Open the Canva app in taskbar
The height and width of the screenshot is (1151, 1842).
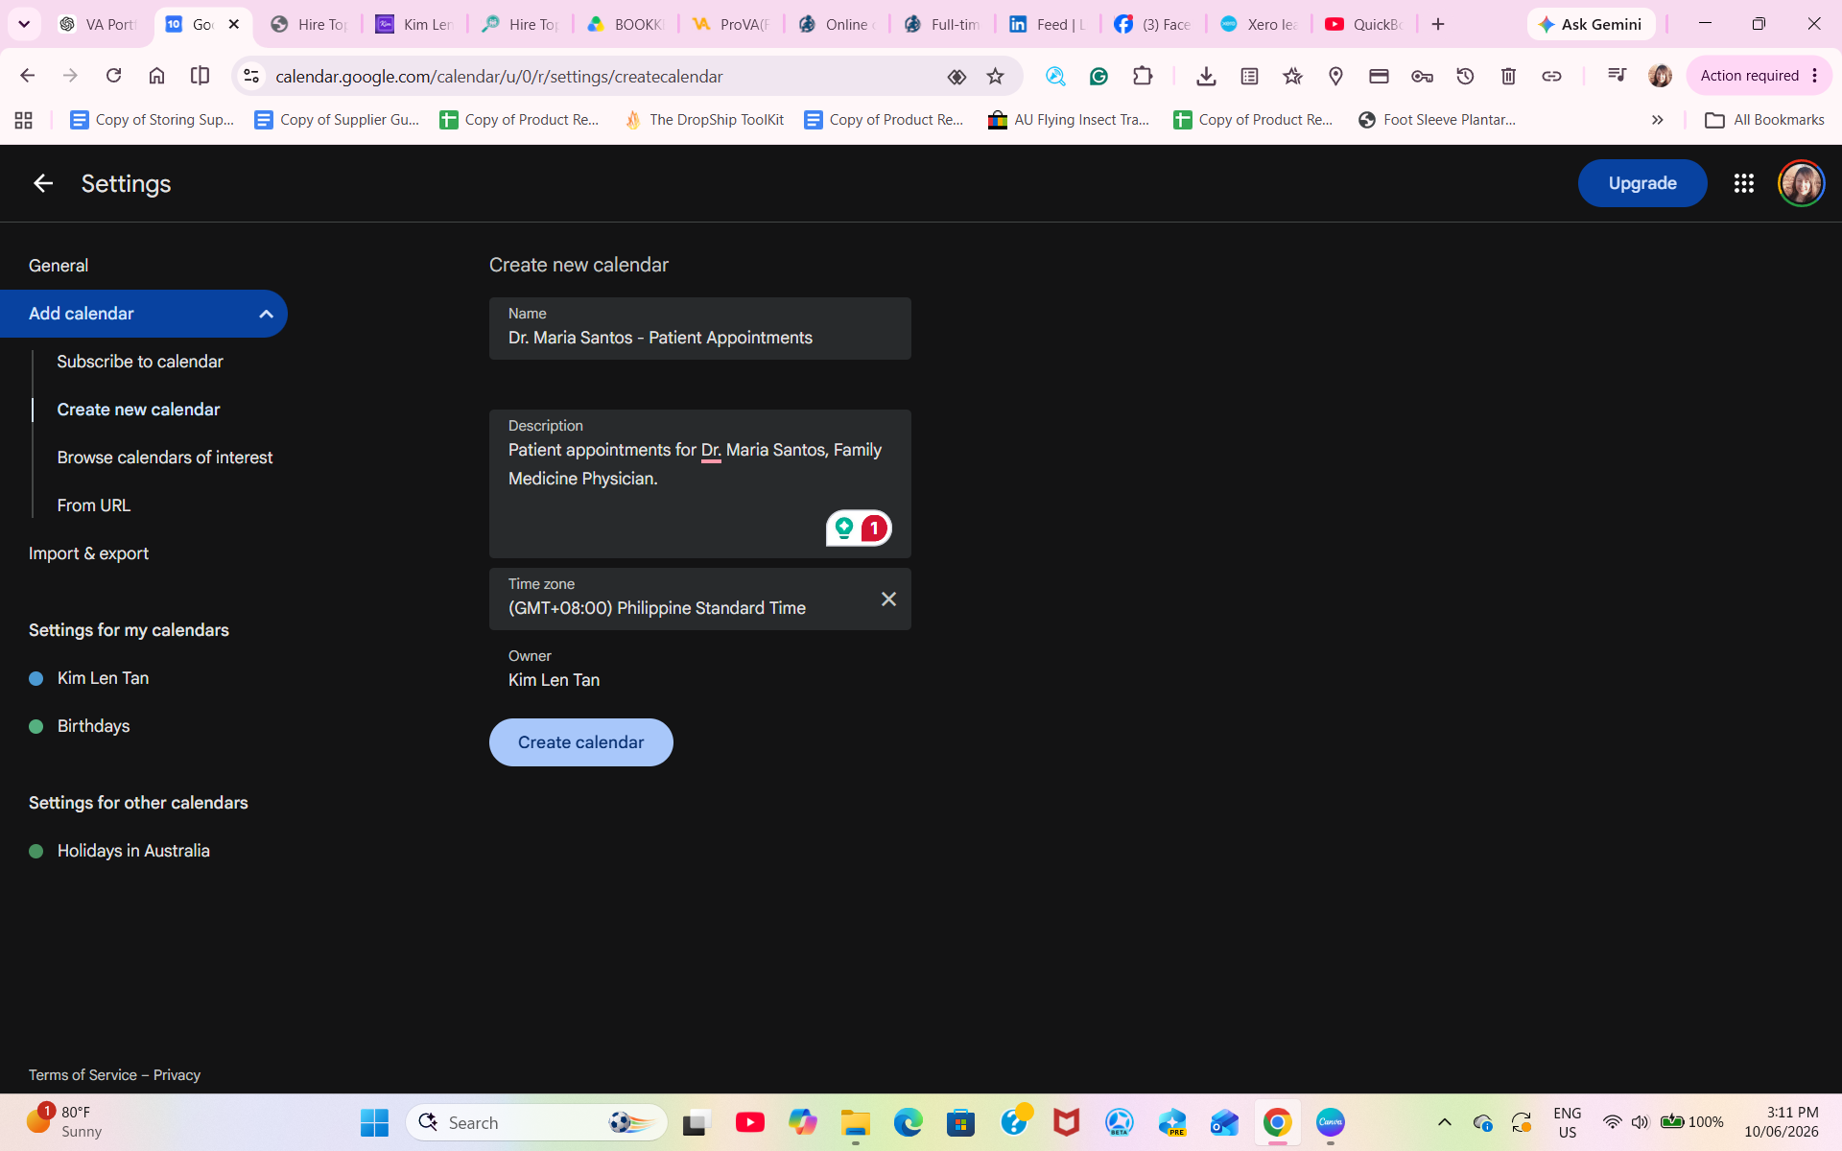coord(1330,1122)
